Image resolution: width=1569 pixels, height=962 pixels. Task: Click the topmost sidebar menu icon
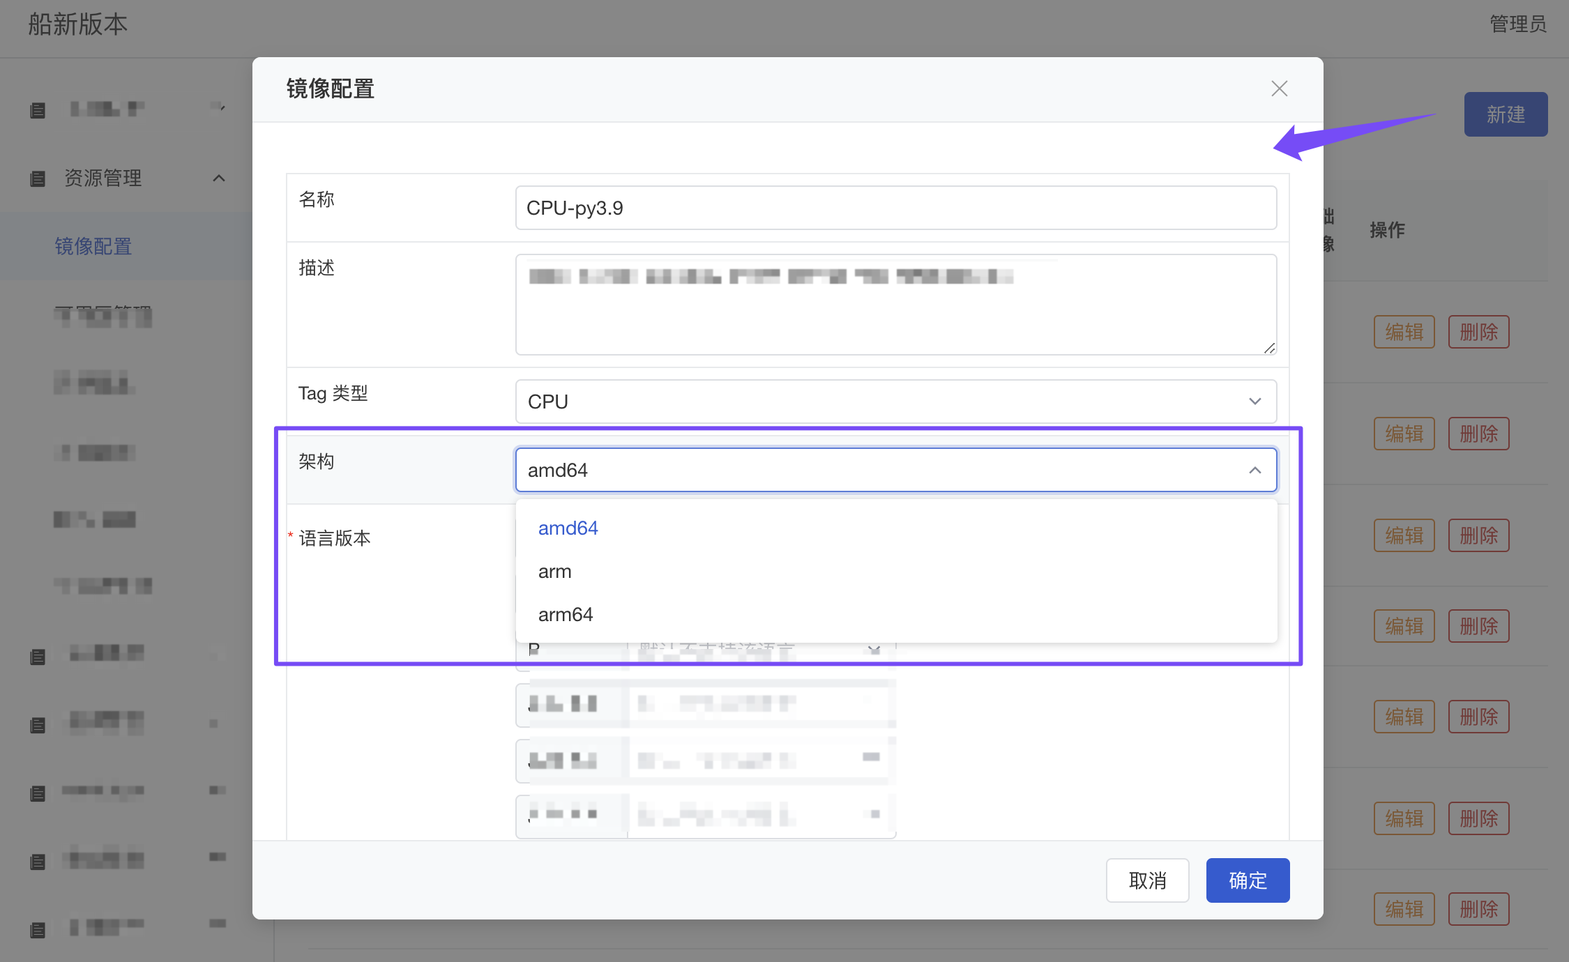[38, 110]
